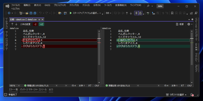Click the 概要 summary button
The width and height of the screenshot is (203, 101).
180,24
